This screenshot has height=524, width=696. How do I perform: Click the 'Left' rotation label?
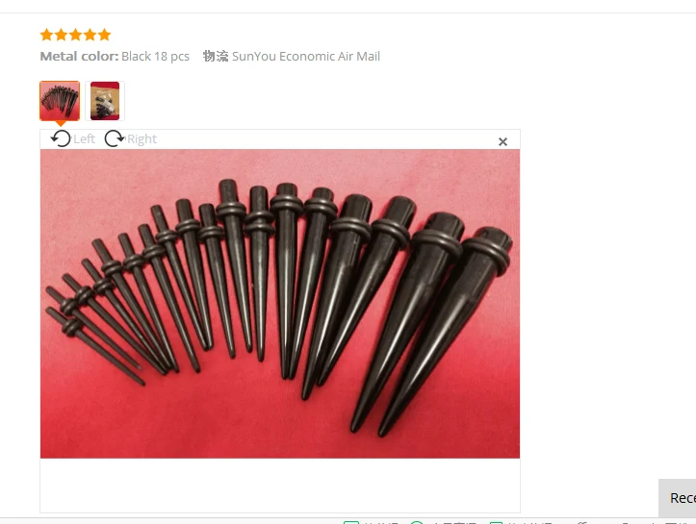tap(85, 139)
